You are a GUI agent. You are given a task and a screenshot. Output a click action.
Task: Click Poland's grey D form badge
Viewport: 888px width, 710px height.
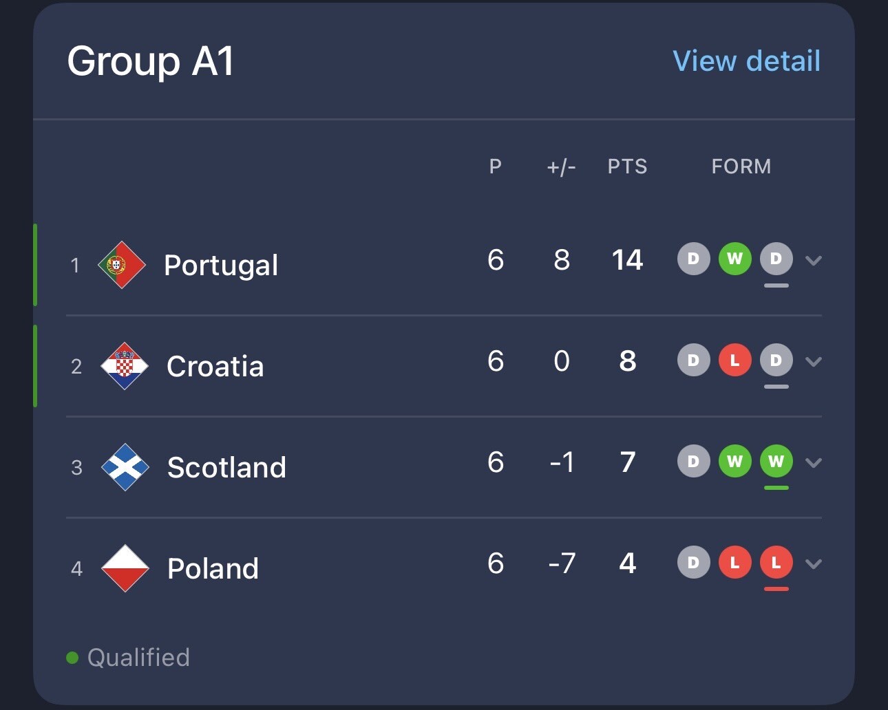click(x=694, y=563)
